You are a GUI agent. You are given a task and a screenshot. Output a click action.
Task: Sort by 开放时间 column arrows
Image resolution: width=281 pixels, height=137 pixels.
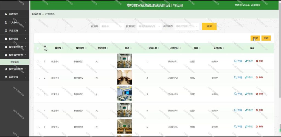[180, 48]
